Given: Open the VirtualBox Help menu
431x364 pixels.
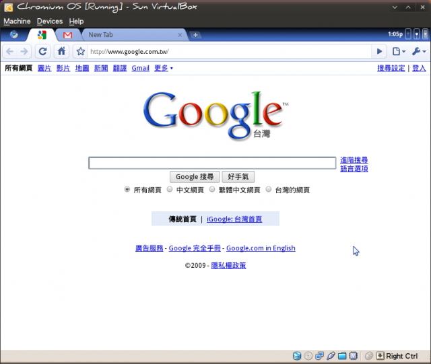Looking at the screenshot, I should point(76,21).
